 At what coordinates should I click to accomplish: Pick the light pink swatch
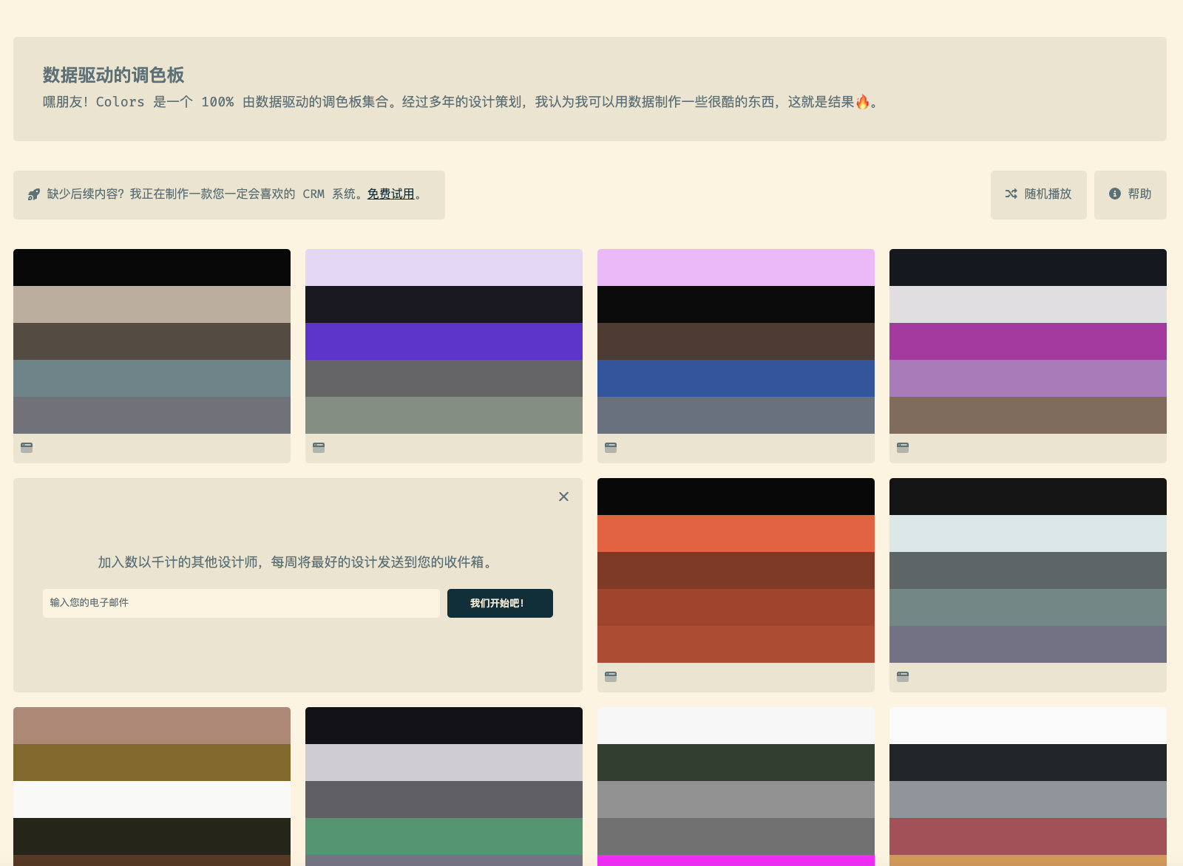(x=736, y=267)
